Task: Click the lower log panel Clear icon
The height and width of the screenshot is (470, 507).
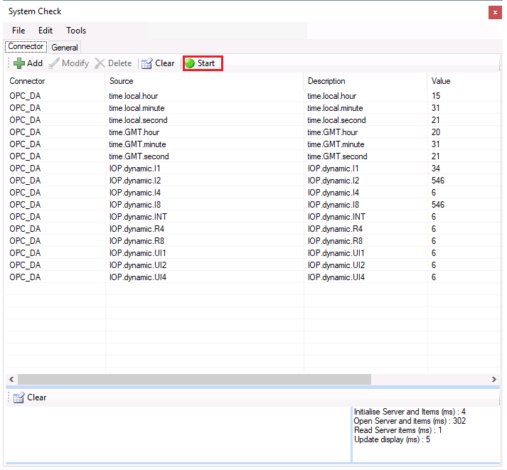Action: [x=18, y=397]
